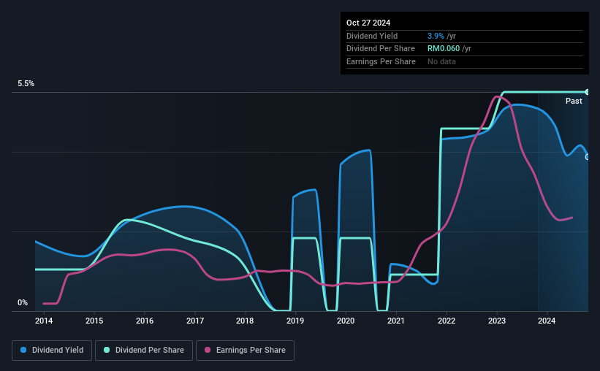Viewport: 600px width, 371px height.
Task: Click the RM0.060 dividend per share value
Action: 444,49
